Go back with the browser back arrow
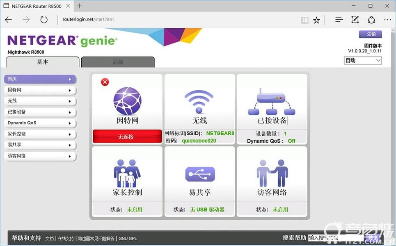The height and width of the screenshot is (246, 396). point(8,19)
